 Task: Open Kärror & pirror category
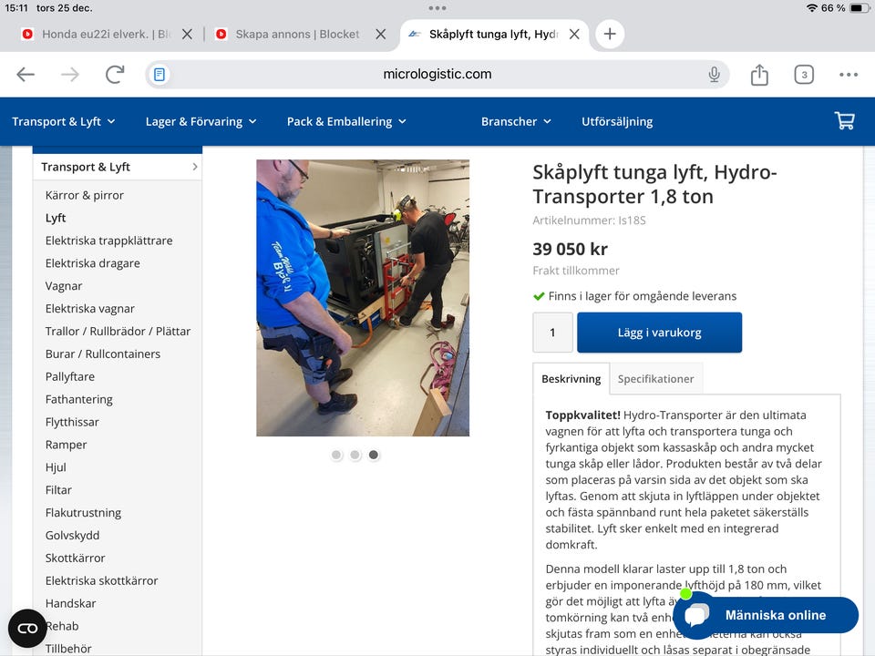[x=84, y=195]
